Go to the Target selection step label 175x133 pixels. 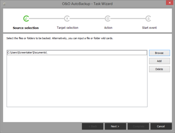(x=67, y=28)
